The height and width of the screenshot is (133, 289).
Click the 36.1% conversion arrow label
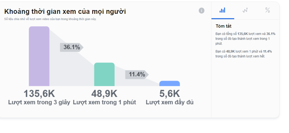(x=72, y=47)
